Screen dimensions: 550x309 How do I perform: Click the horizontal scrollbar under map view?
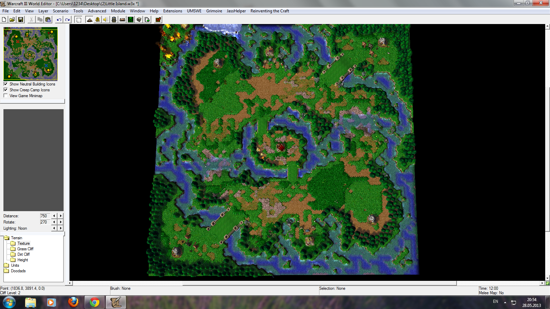point(319,283)
